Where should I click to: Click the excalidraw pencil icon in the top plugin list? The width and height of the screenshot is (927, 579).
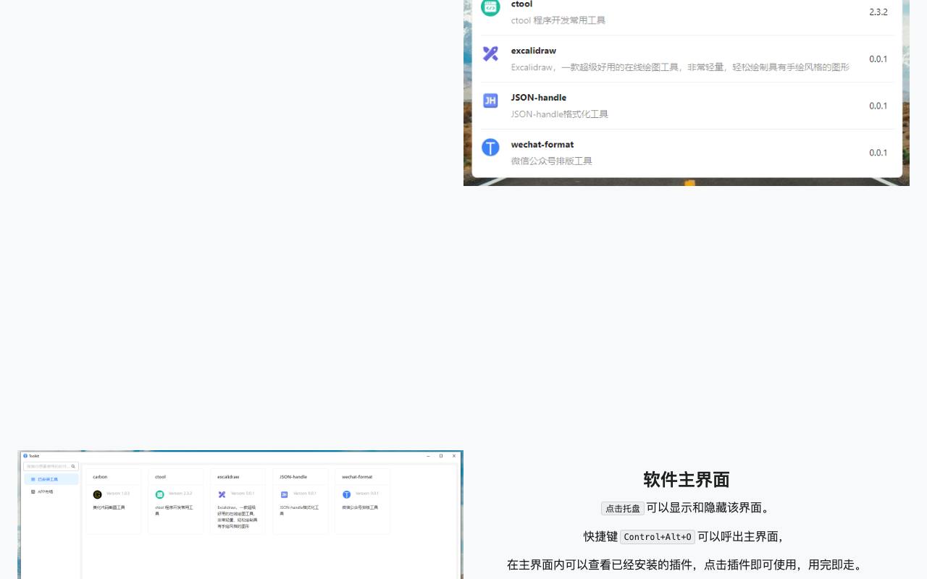(x=490, y=54)
